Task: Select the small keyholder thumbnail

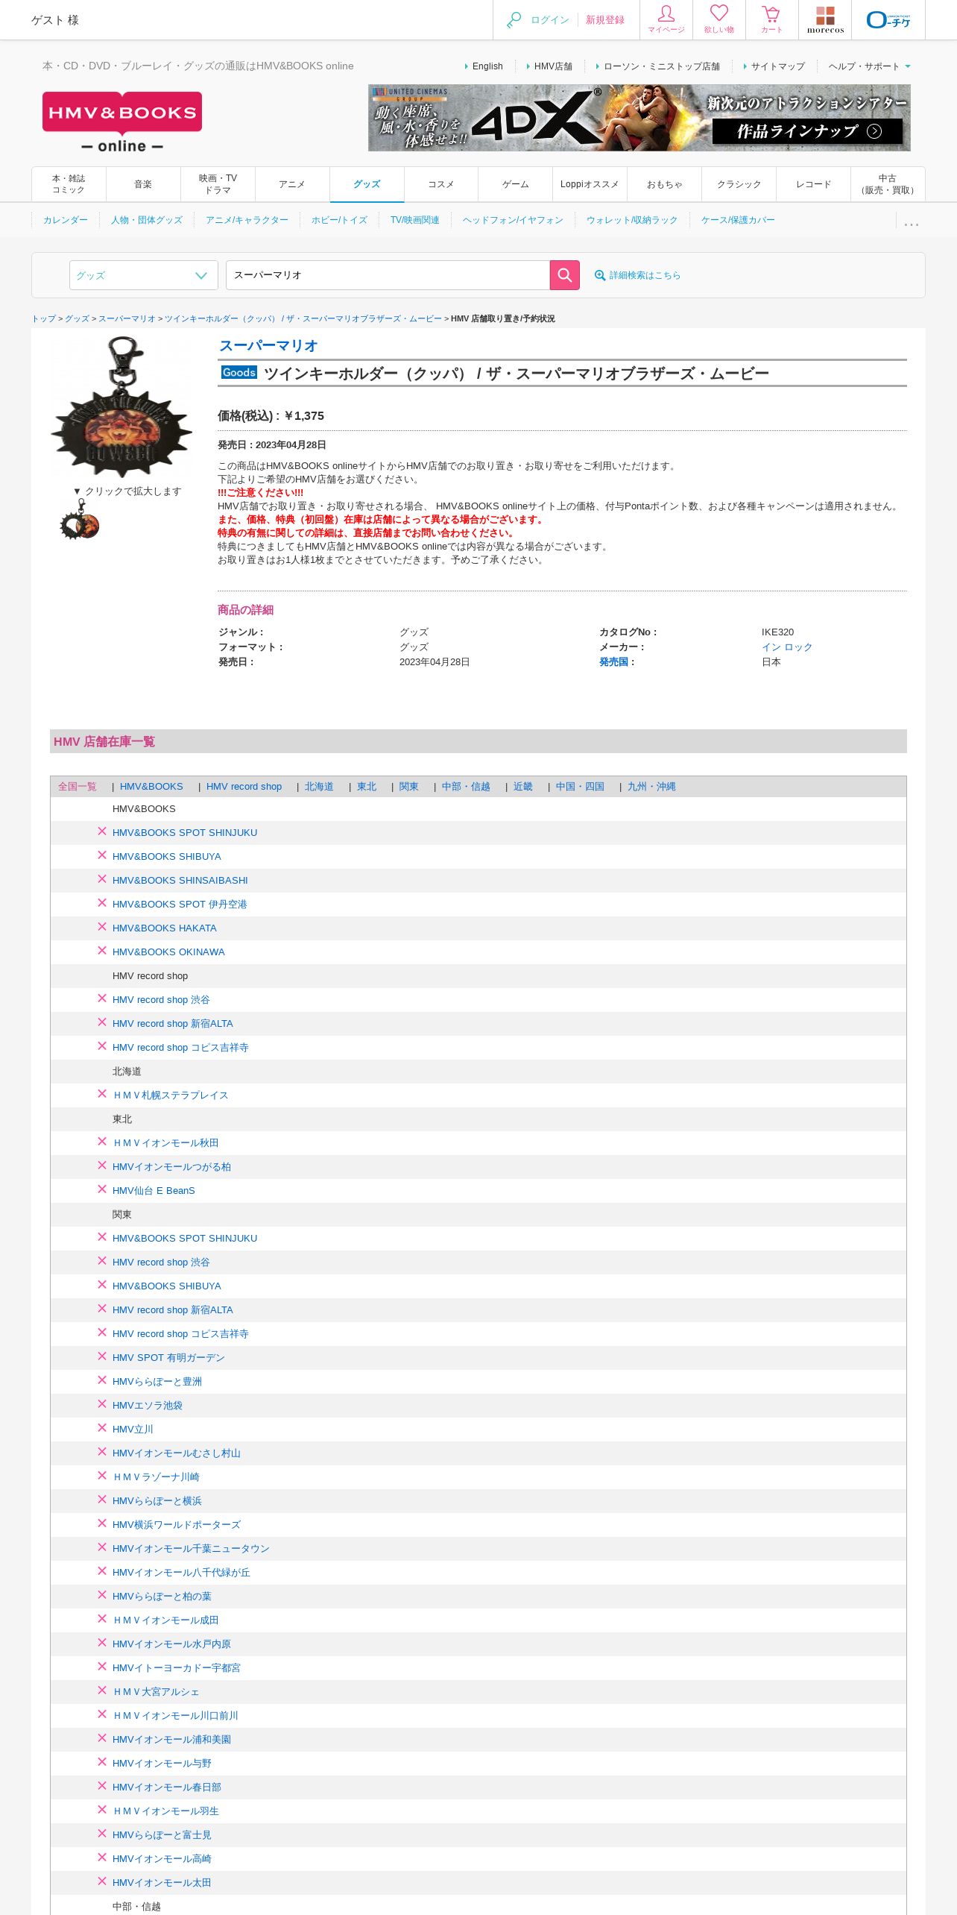Action: coord(80,520)
